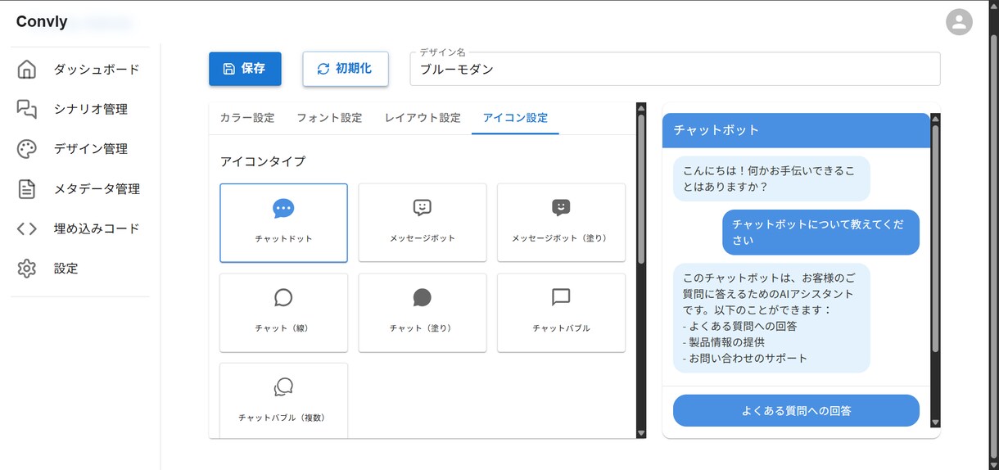Select the チャットドット icon card
The height and width of the screenshot is (470, 999).
click(x=283, y=223)
